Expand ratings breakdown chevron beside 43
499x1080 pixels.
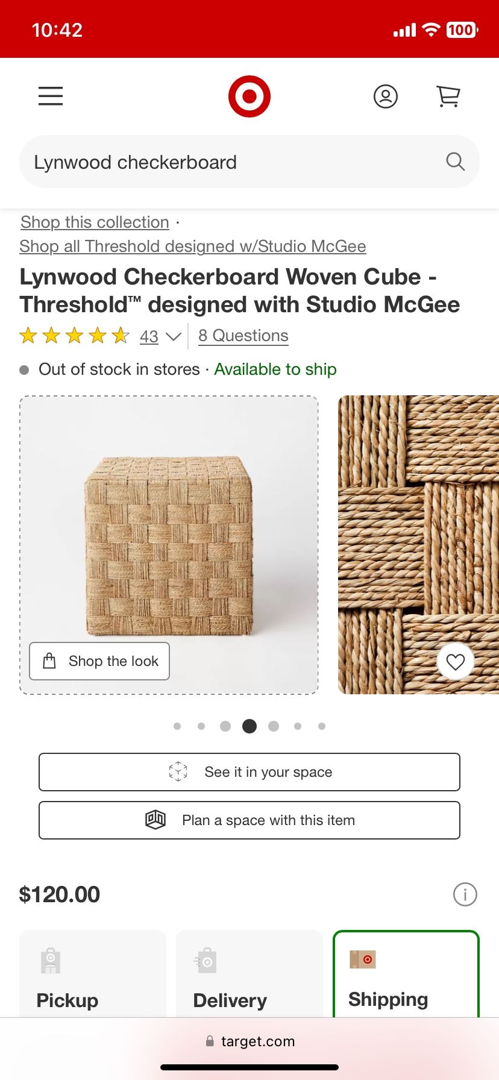[174, 336]
